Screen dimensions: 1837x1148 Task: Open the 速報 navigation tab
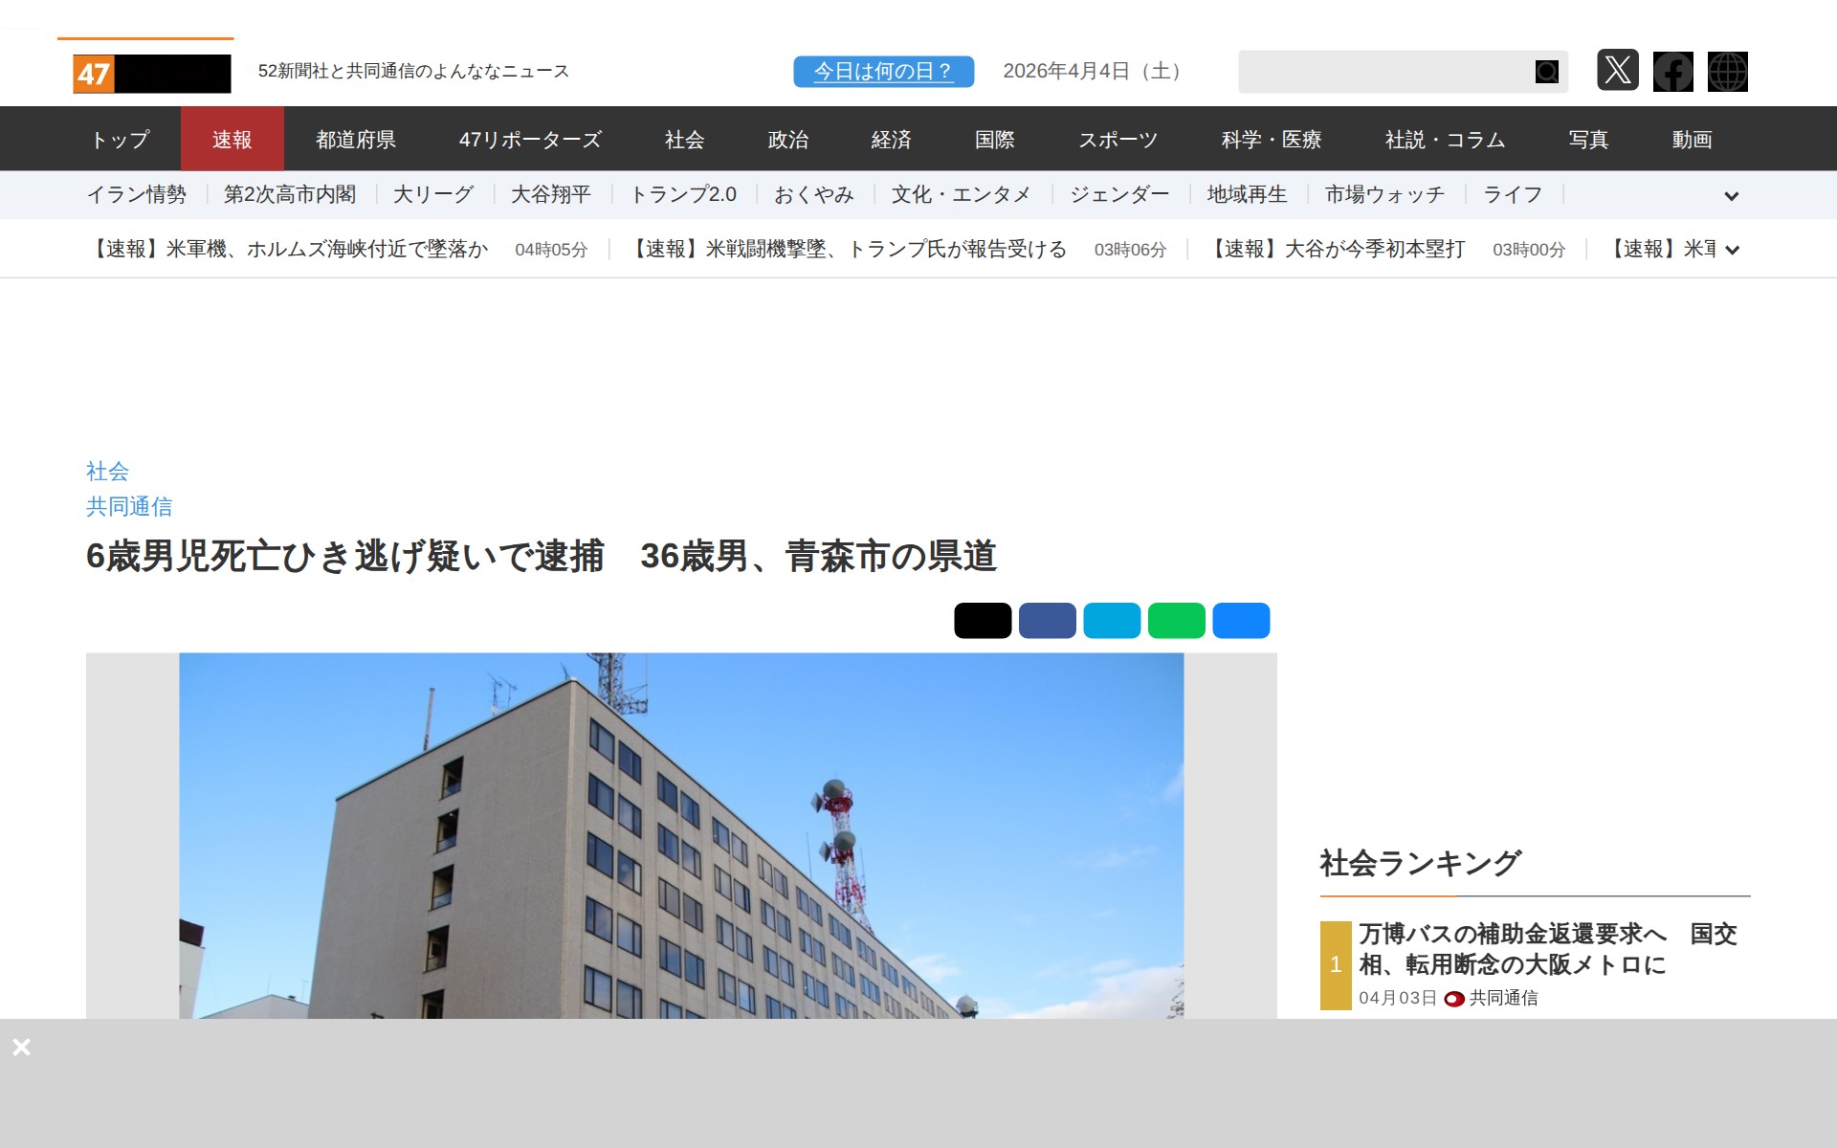(x=232, y=140)
